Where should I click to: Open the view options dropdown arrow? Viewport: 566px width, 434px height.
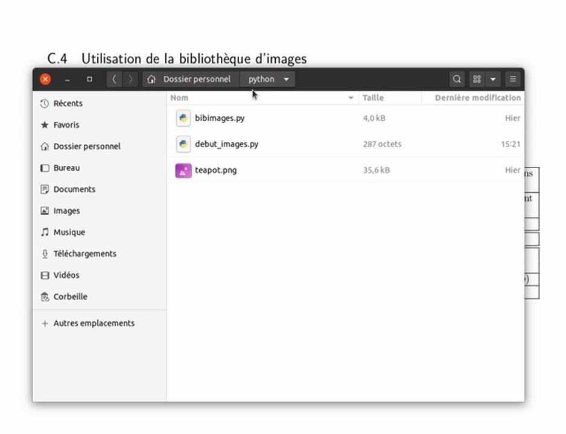pyautogui.click(x=493, y=79)
